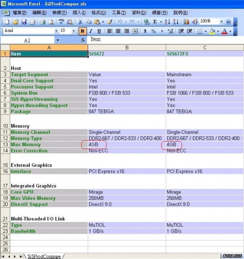This screenshot has height=259, width=244.
Task: Insert hyperlink with globe icon
Action: [146, 22]
